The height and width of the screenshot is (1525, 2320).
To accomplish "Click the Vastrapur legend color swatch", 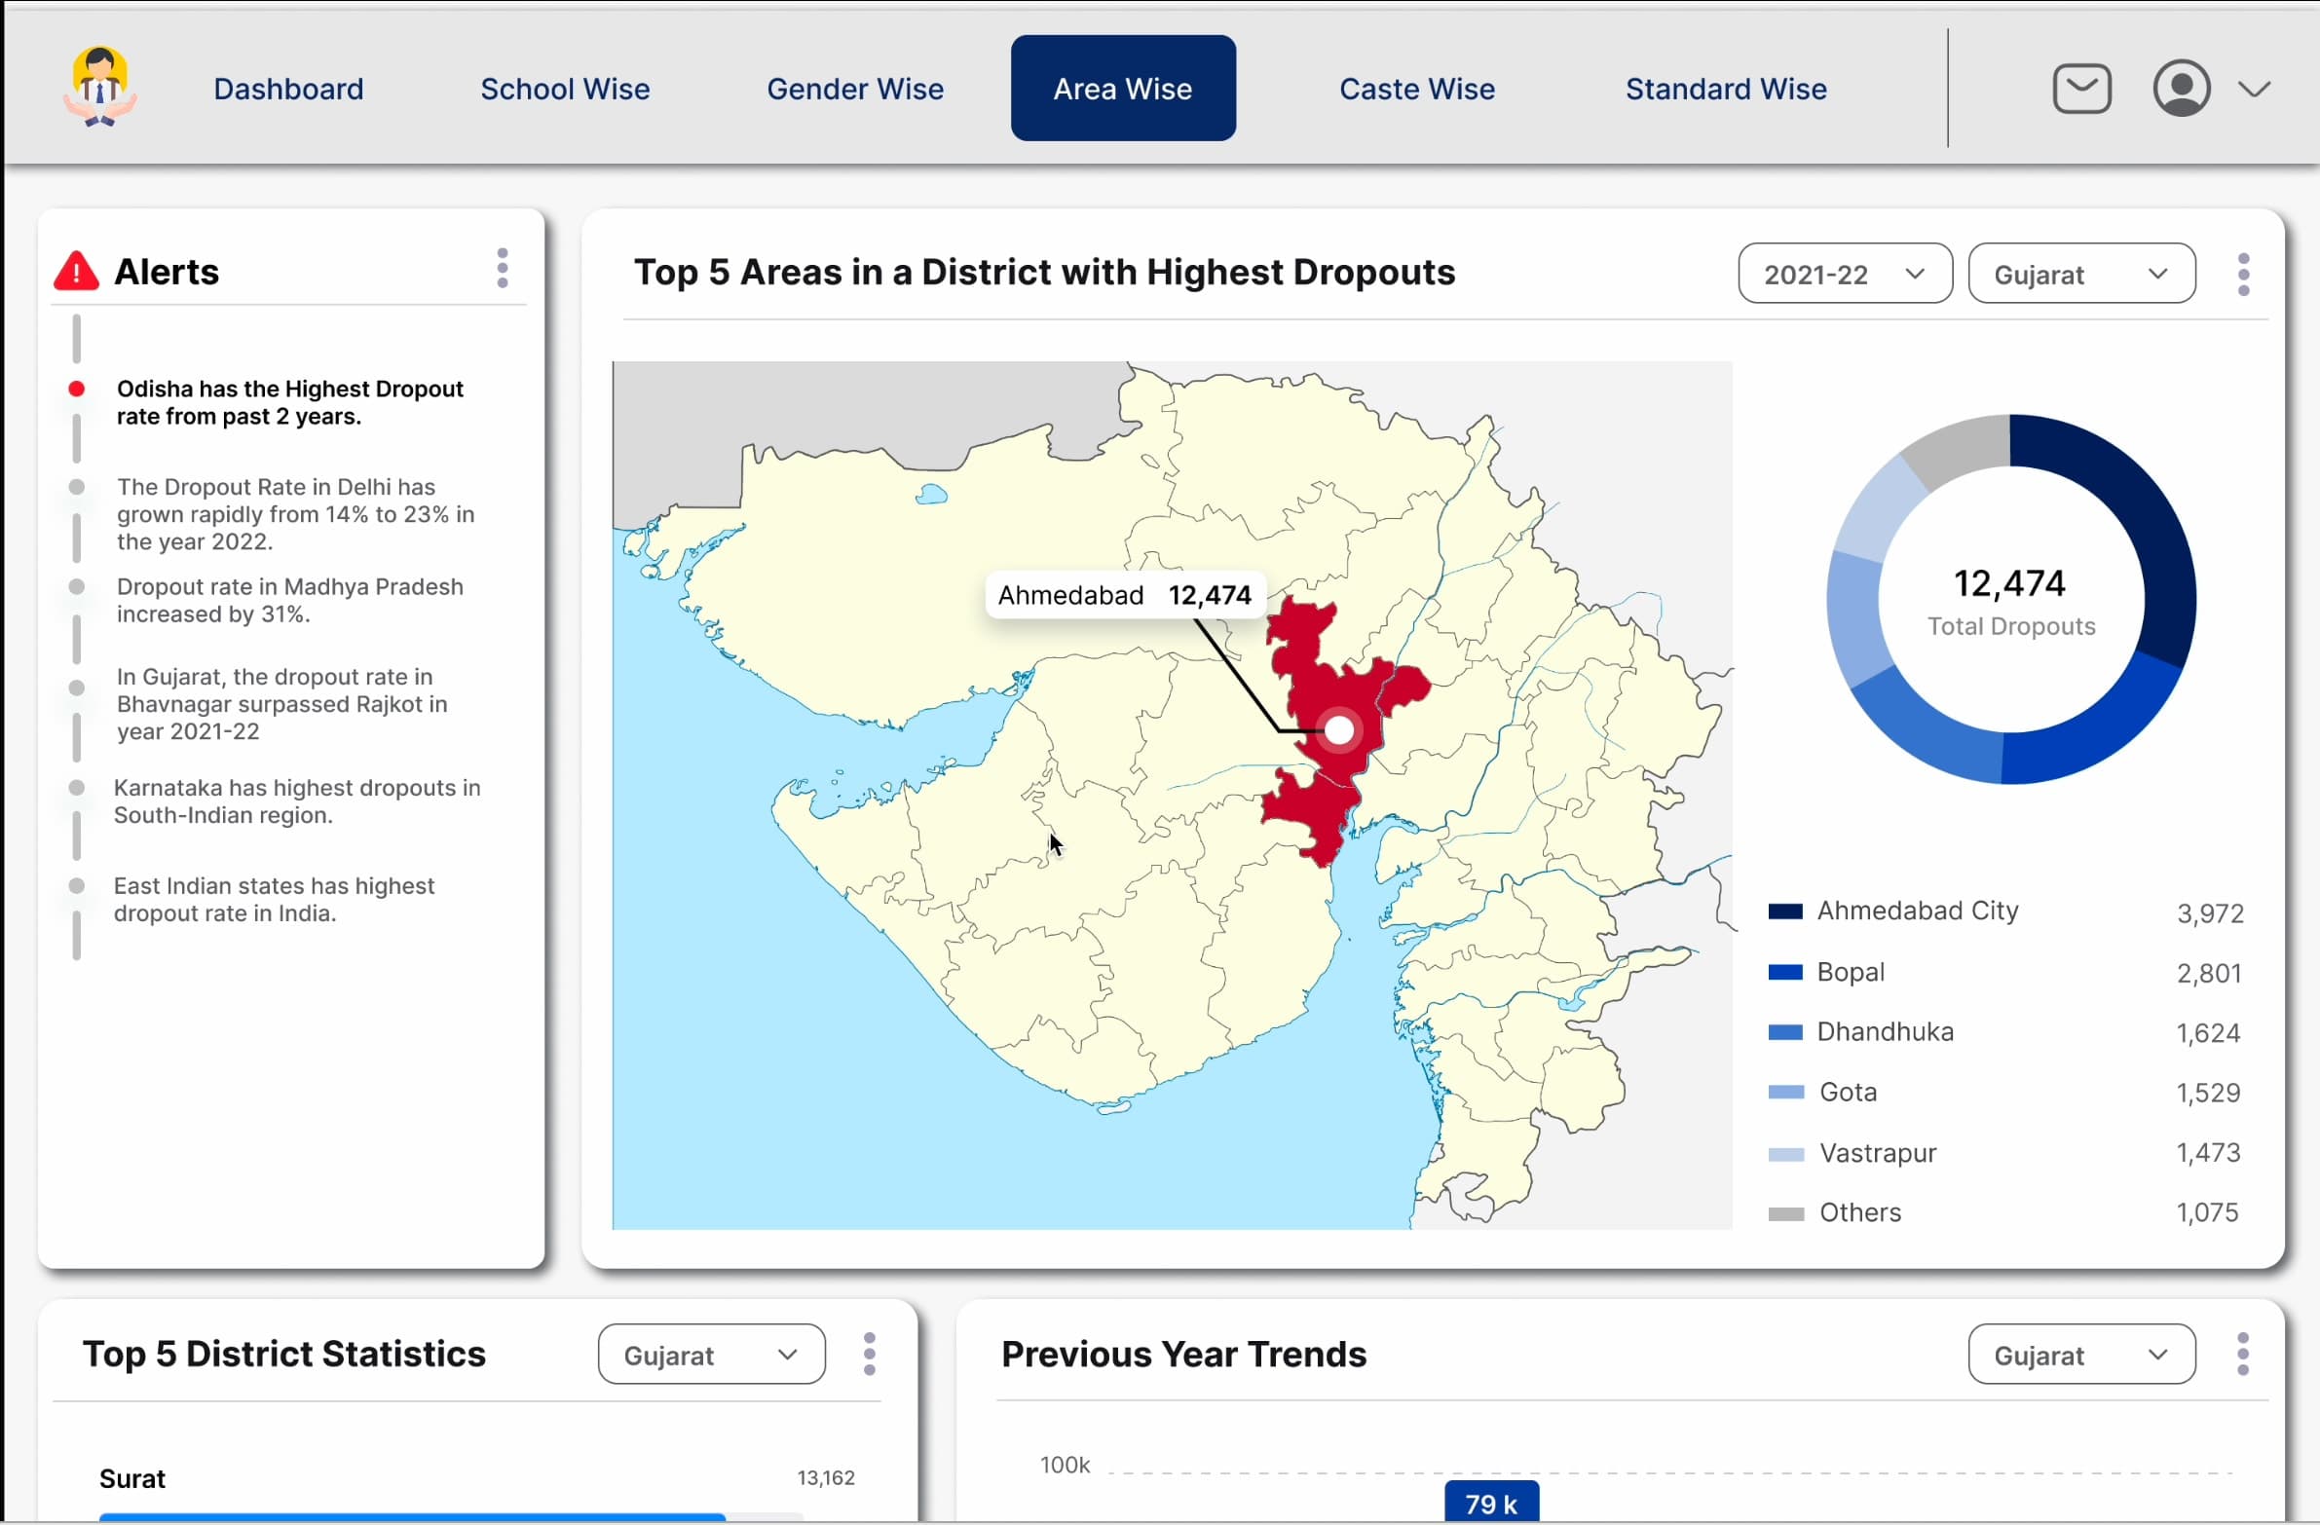I will coord(1785,1154).
